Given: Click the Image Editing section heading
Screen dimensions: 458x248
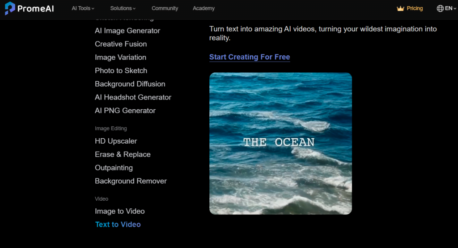Looking at the screenshot, I should 111,128.
